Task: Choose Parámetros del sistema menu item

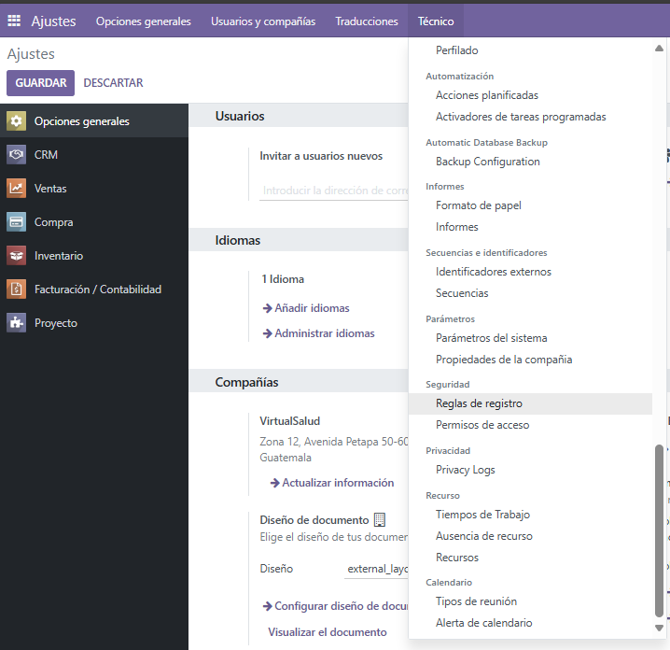Action: (x=491, y=338)
